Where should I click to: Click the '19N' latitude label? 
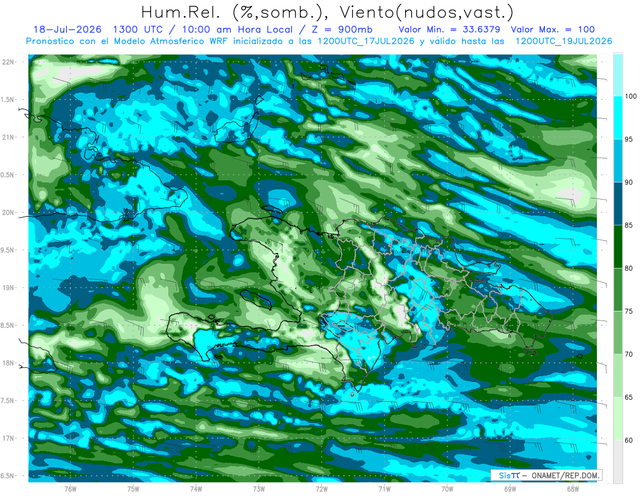(9, 287)
